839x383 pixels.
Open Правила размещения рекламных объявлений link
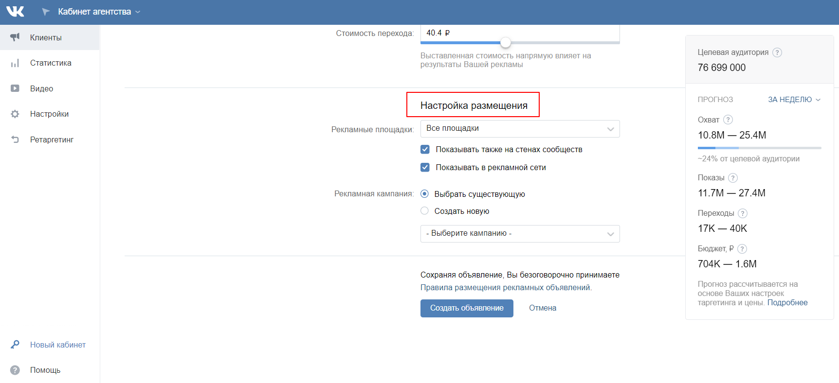click(505, 288)
